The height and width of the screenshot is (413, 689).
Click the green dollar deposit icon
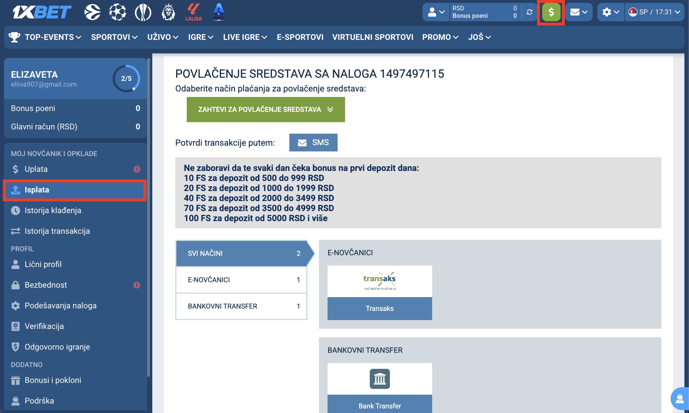551,12
